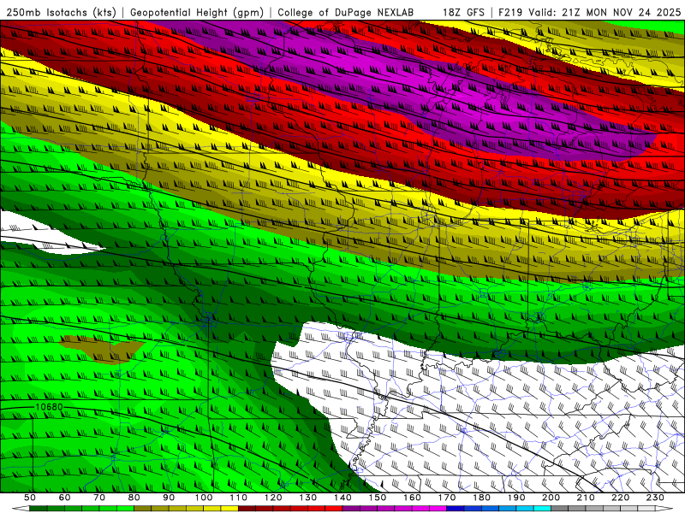Screen dimensions: 685x513
Task: Click the "College of DuPage NEXLAB" header text
Action: 346,12
